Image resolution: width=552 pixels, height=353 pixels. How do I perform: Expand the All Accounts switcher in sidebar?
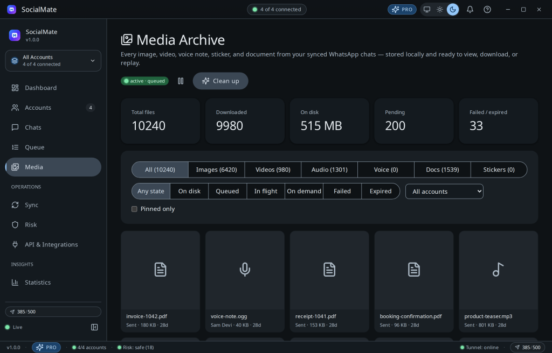coord(53,60)
